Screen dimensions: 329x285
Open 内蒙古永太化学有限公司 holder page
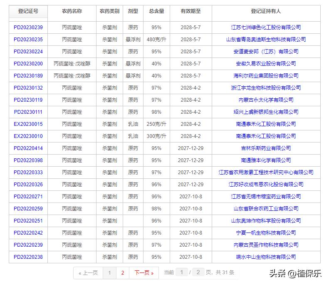click(x=266, y=100)
